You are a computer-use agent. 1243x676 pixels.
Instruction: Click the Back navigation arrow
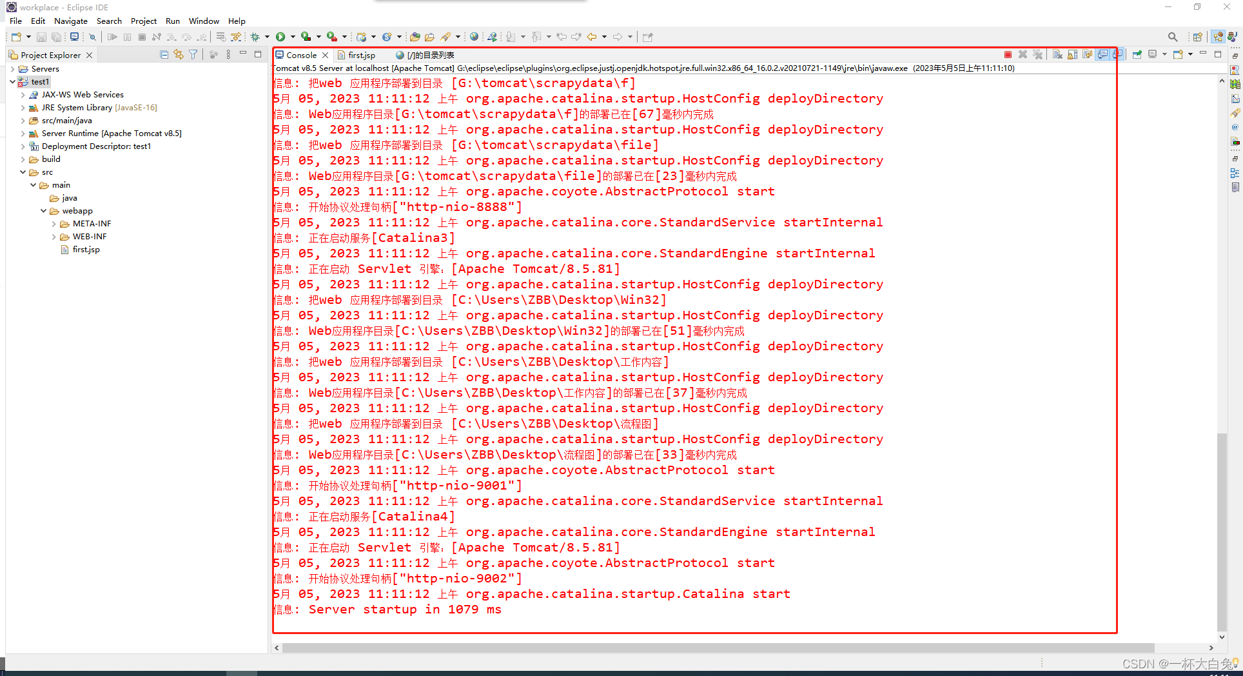coord(592,37)
